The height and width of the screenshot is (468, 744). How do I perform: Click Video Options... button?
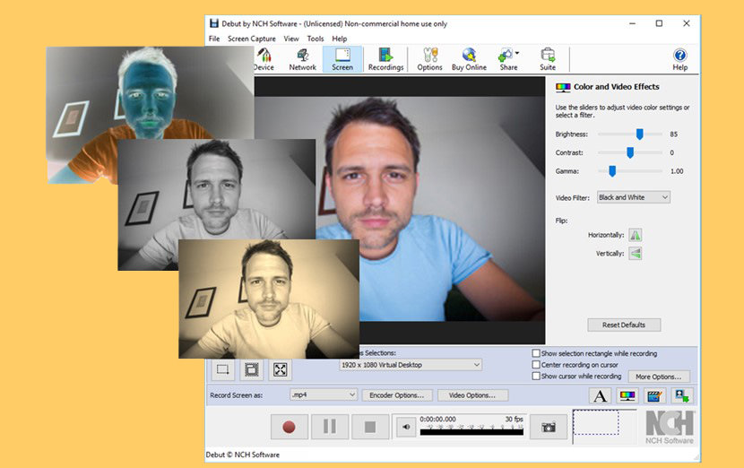(x=472, y=394)
